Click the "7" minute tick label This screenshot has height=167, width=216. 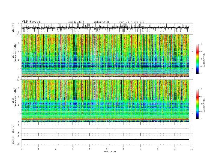pos(141,149)
